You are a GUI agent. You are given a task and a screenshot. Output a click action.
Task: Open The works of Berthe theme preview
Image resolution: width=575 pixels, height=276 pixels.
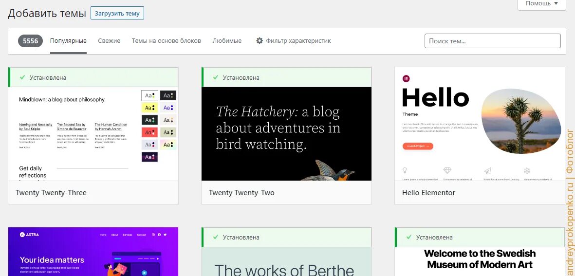coord(286,261)
